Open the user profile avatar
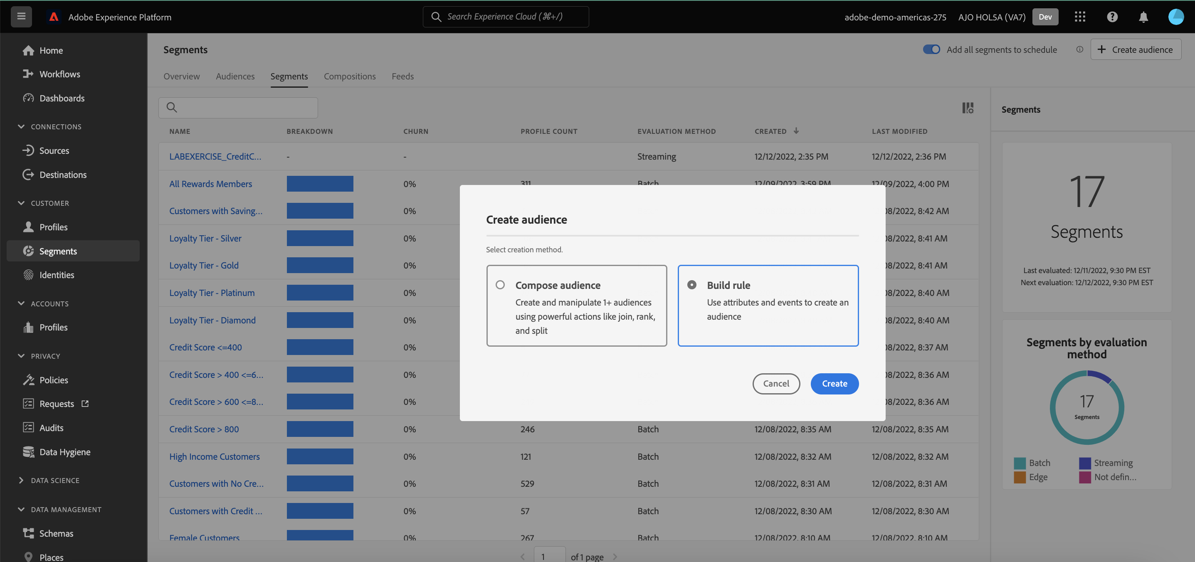1195x562 pixels. pos(1176,17)
